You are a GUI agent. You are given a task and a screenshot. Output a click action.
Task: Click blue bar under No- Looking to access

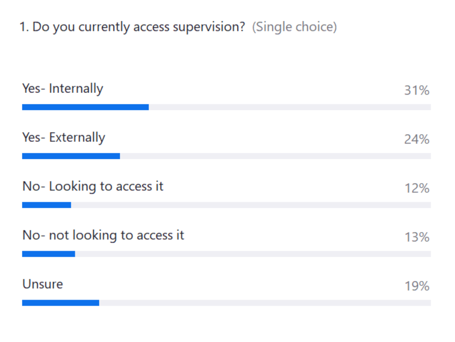[x=46, y=205]
